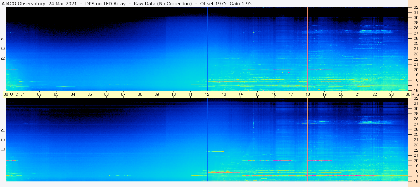Select hour 07 on the time axis
Viewport: 420px width, 187px height.
click(x=123, y=94)
